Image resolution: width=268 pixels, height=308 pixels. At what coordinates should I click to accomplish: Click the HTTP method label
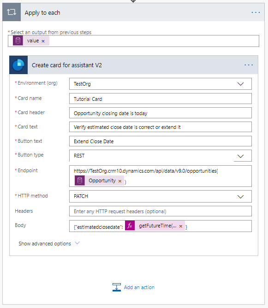tap(33, 196)
